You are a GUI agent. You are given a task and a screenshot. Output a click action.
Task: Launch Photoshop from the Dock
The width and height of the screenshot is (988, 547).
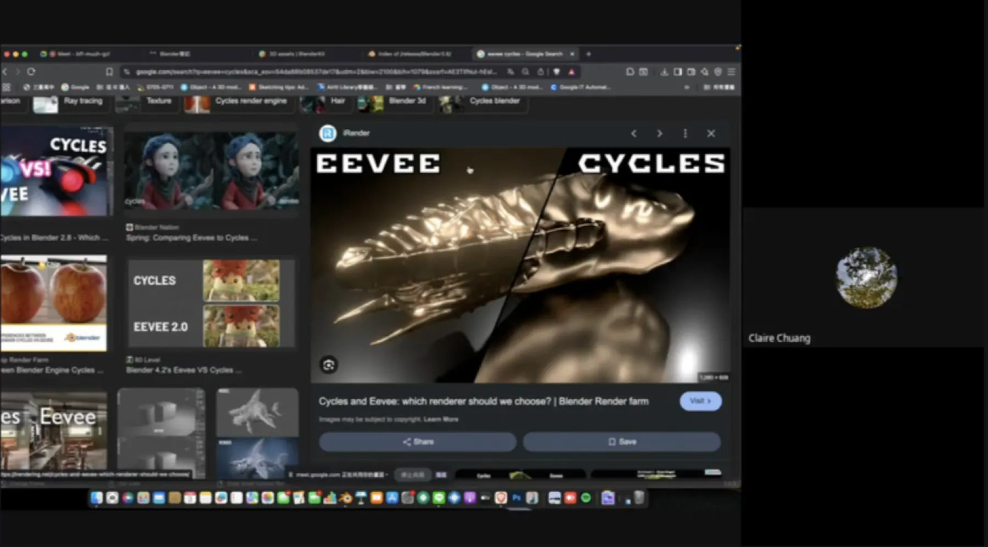pos(517,498)
